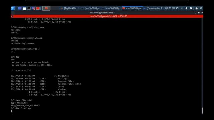Close the terminal window

(x=202, y=13)
